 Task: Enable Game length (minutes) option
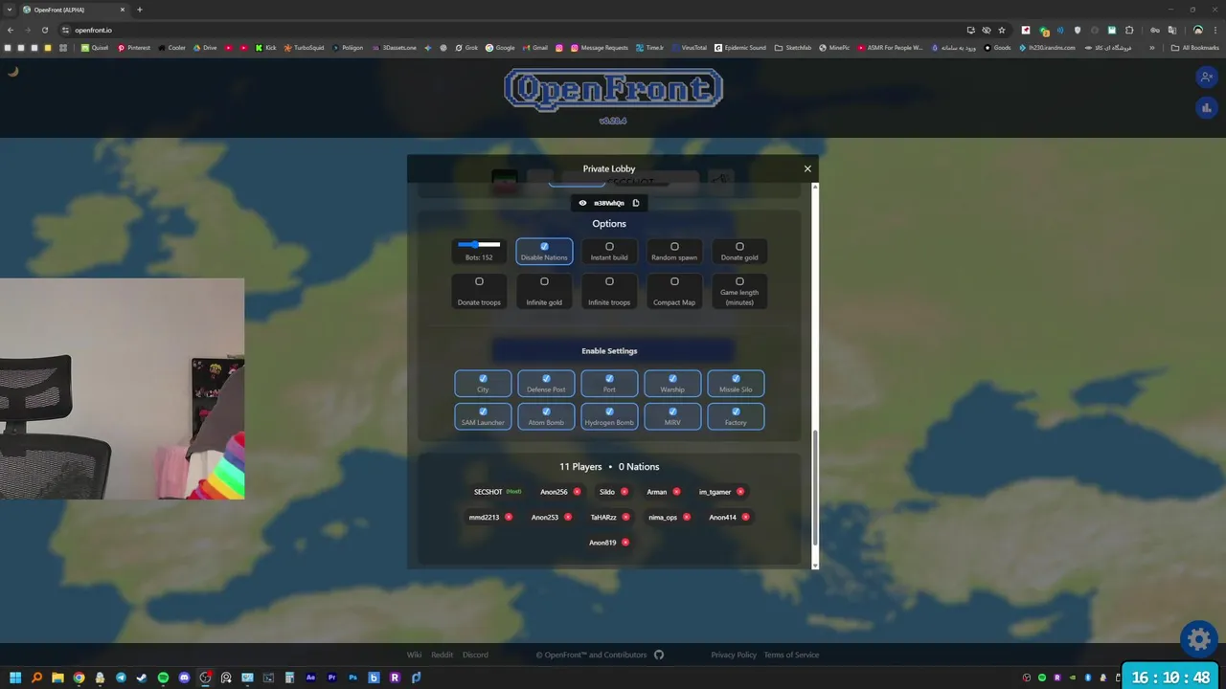pos(739,291)
